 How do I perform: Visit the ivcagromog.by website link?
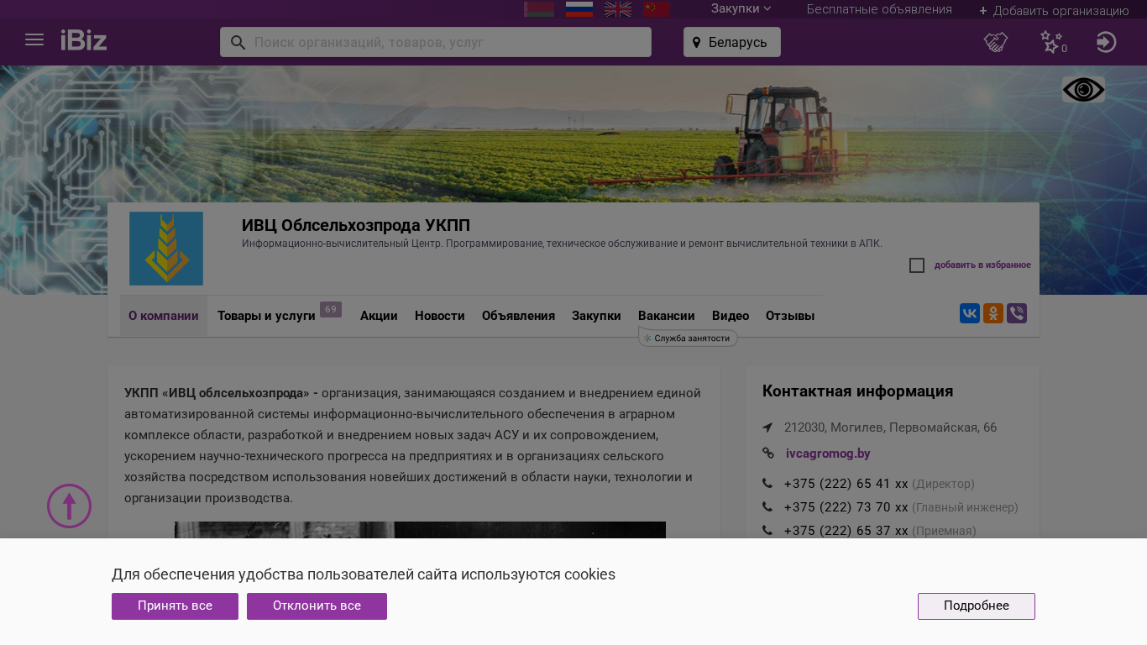point(828,454)
